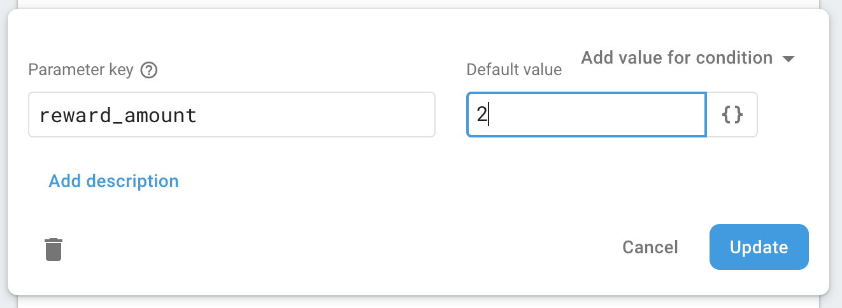
Task: Focus the reward_amount parameter key field
Action: (231, 115)
